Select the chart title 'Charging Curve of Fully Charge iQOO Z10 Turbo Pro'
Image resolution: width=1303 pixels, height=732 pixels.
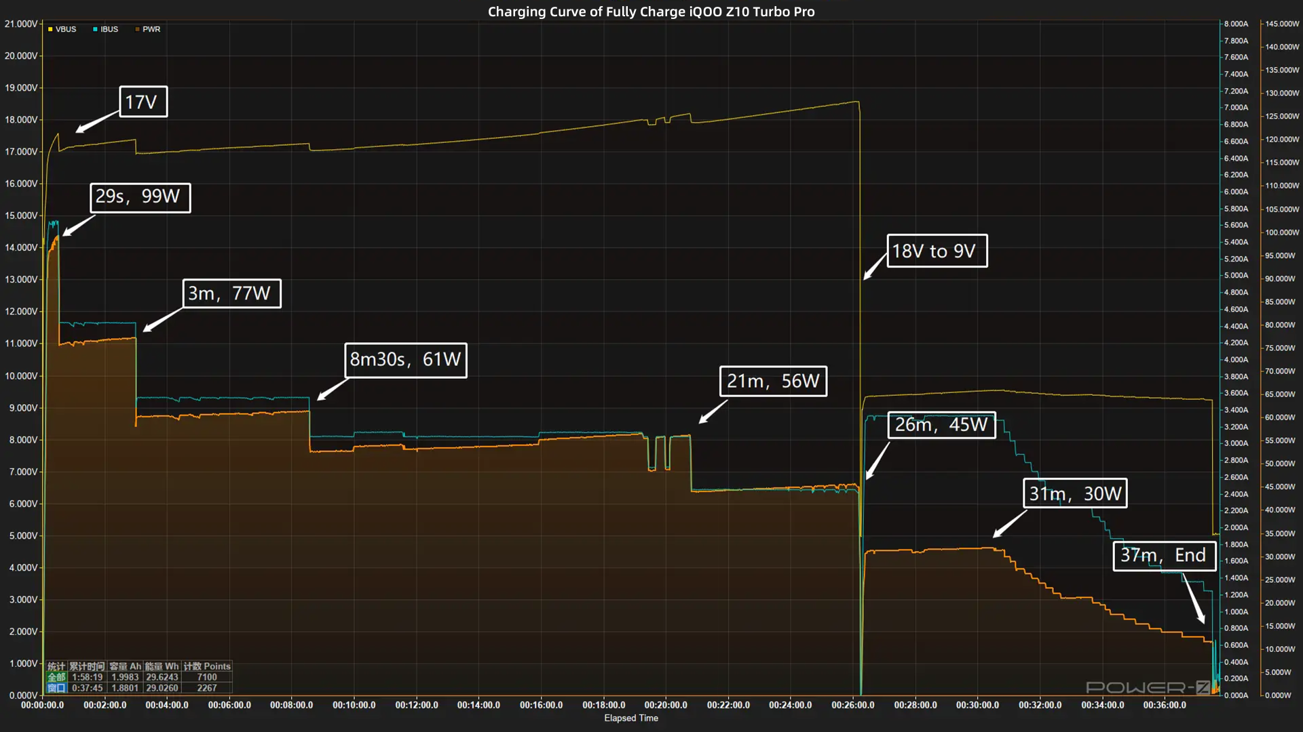651,12
